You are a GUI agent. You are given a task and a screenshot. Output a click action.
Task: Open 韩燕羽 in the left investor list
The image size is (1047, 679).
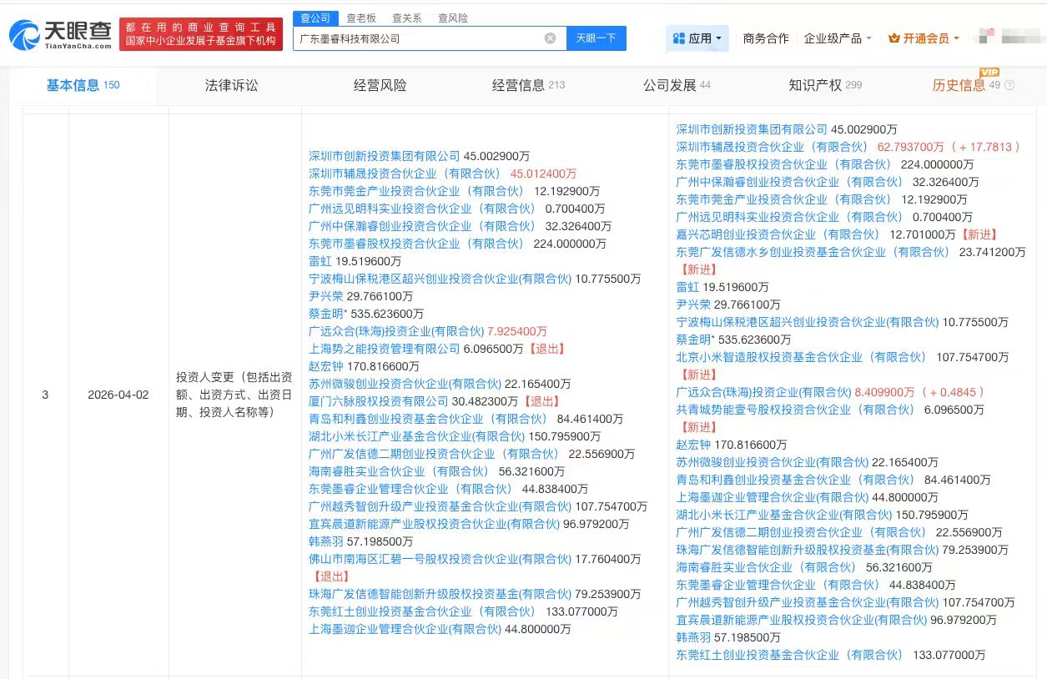tap(326, 541)
